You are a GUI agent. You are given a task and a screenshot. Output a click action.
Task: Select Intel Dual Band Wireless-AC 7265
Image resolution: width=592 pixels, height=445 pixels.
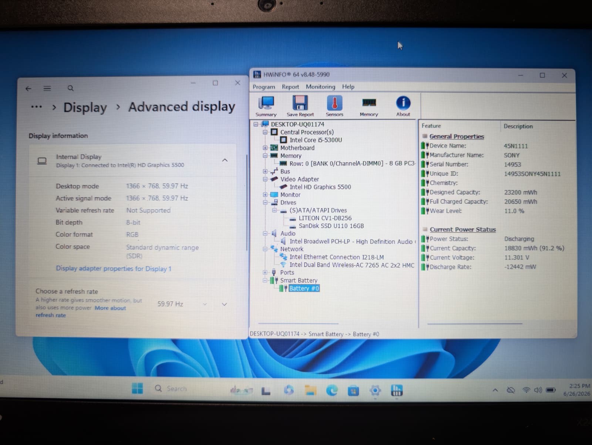(352, 265)
